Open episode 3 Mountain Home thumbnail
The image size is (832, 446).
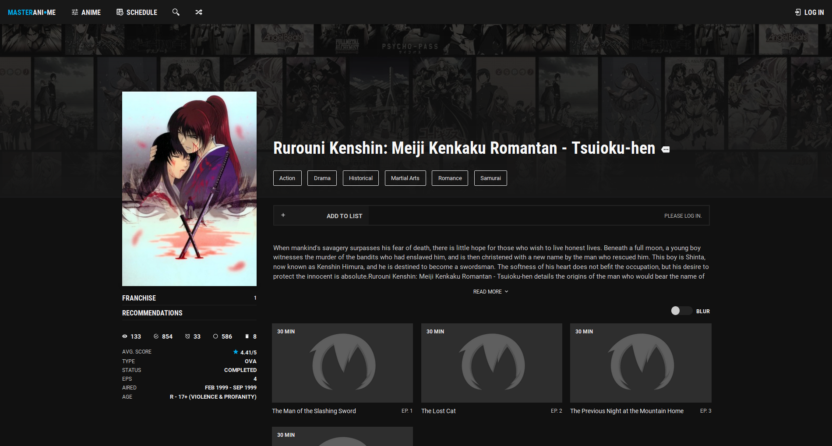click(x=641, y=363)
